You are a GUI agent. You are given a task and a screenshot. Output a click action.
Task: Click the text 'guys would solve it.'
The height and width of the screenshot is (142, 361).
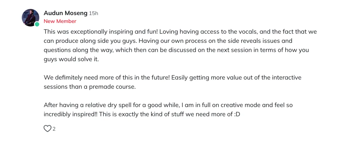[71, 59]
